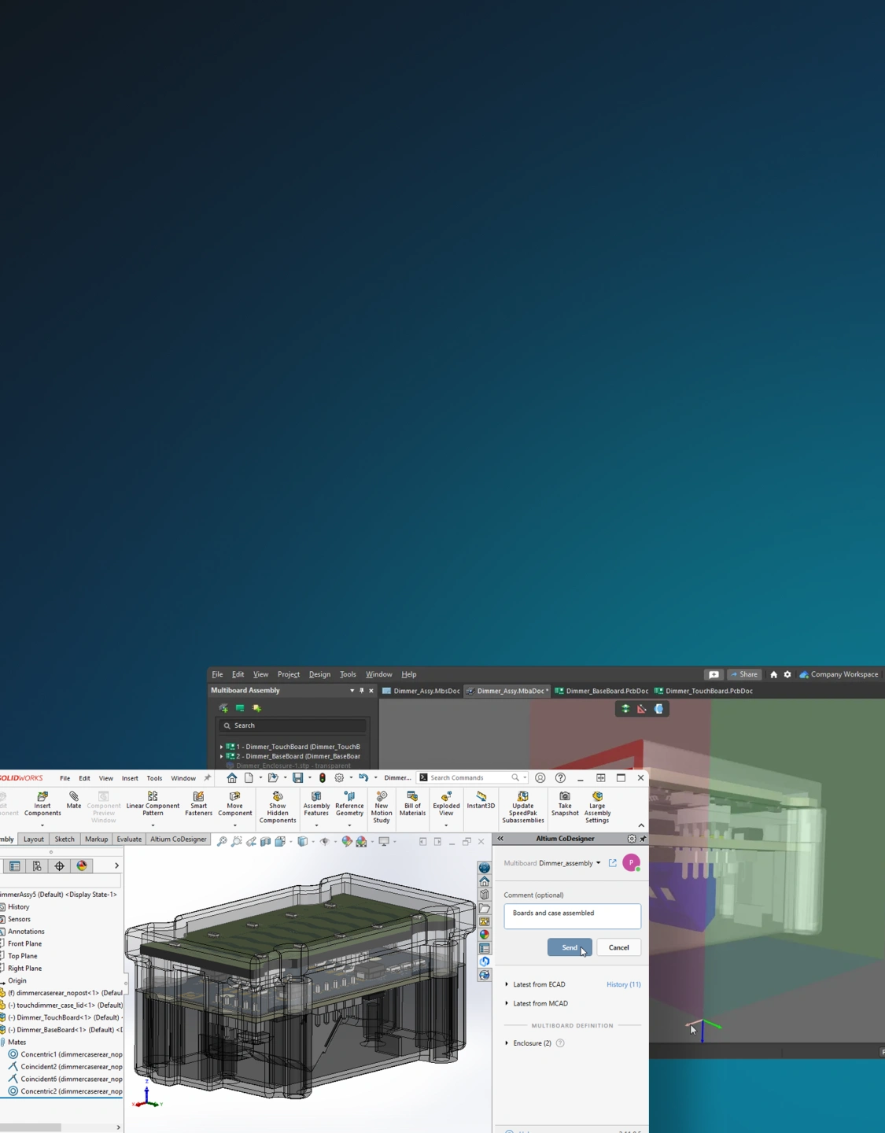Click the Send button
Image resolution: width=885 pixels, height=1133 pixels.
point(569,947)
